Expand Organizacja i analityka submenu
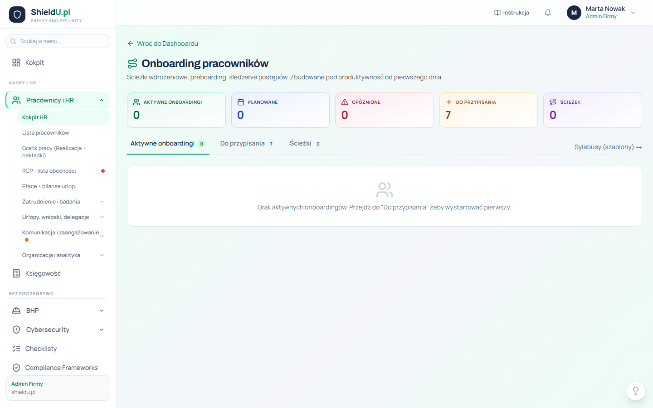 coord(102,255)
